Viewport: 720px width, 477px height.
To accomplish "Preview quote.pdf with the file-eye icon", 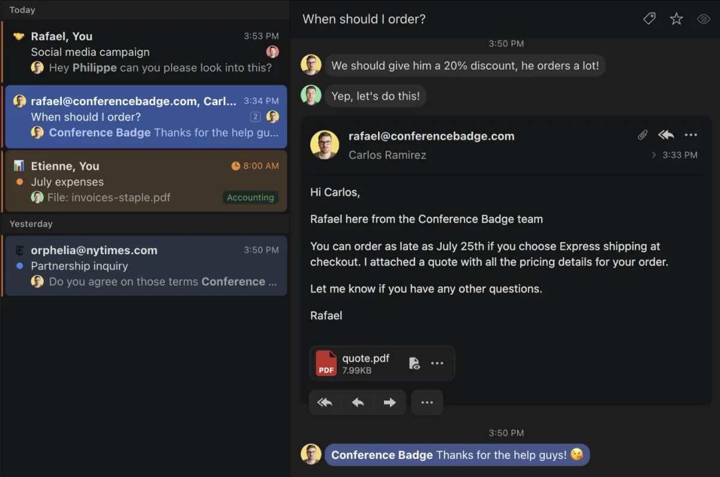I will click(414, 363).
